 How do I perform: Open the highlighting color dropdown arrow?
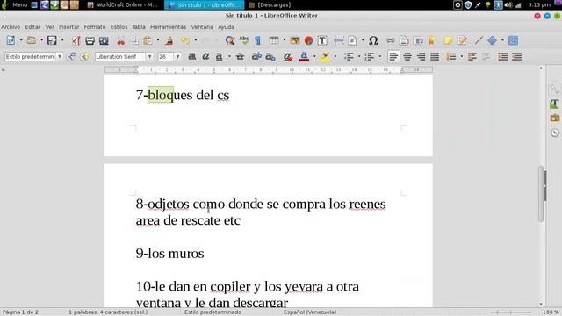[335, 56]
